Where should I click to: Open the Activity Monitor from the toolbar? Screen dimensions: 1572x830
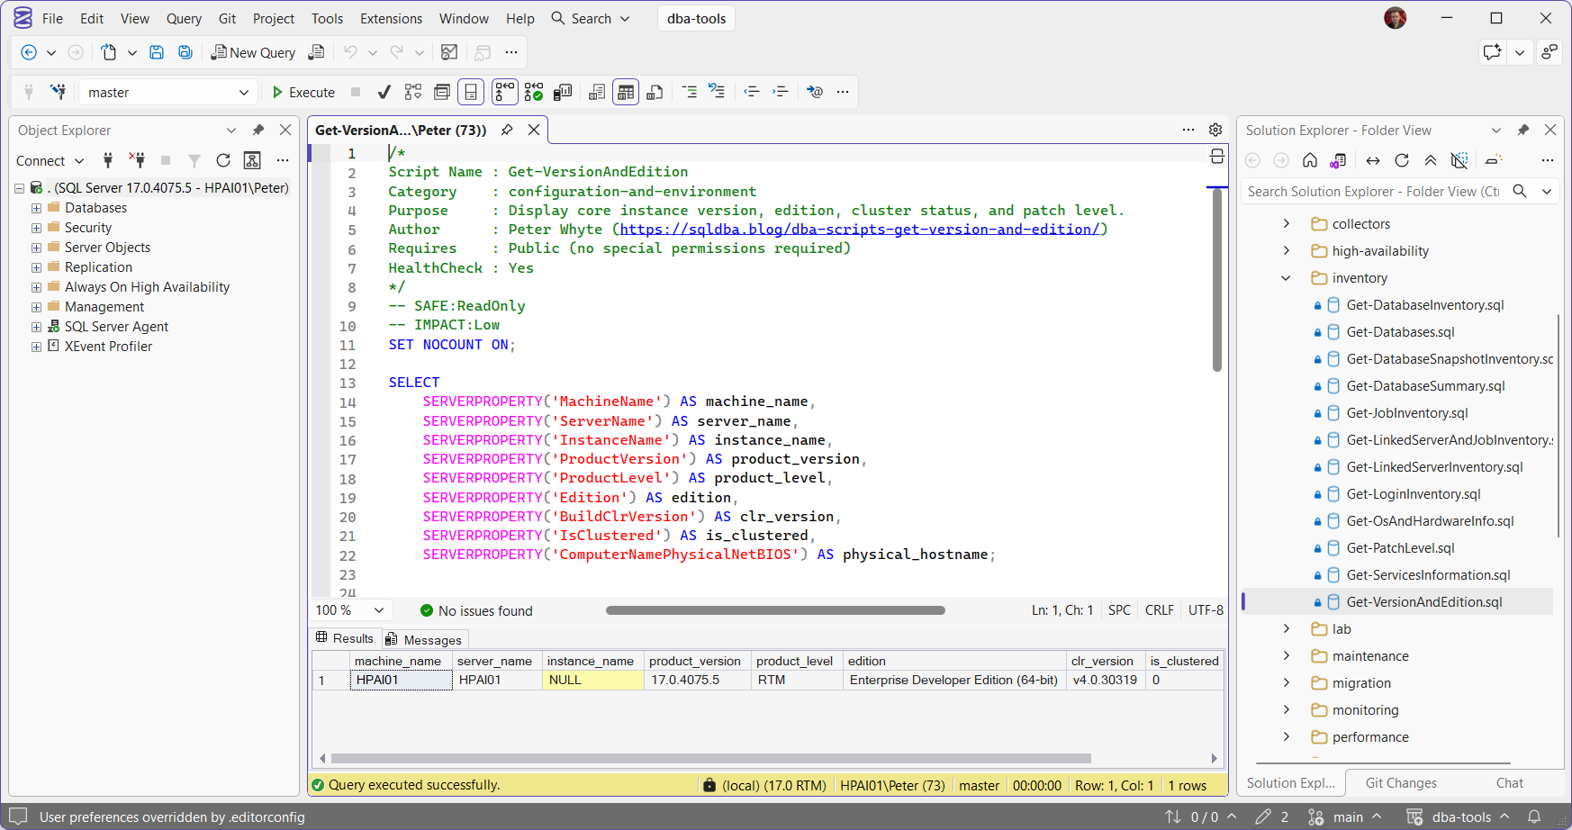pyautogui.click(x=449, y=52)
